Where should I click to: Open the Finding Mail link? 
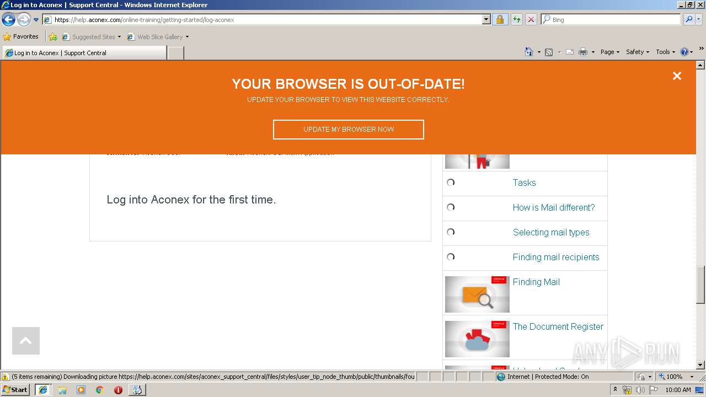(536, 282)
